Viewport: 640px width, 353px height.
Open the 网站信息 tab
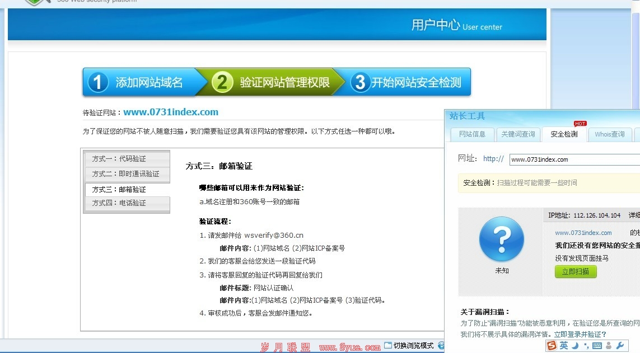[x=472, y=134]
